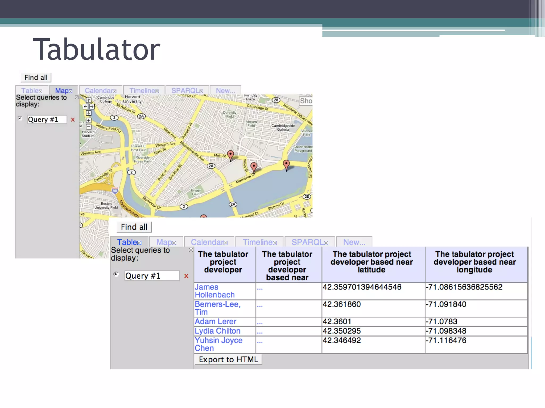Click the Query #1 name field in table panel
Viewport: 545px width, 408px height.
(x=152, y=276)
